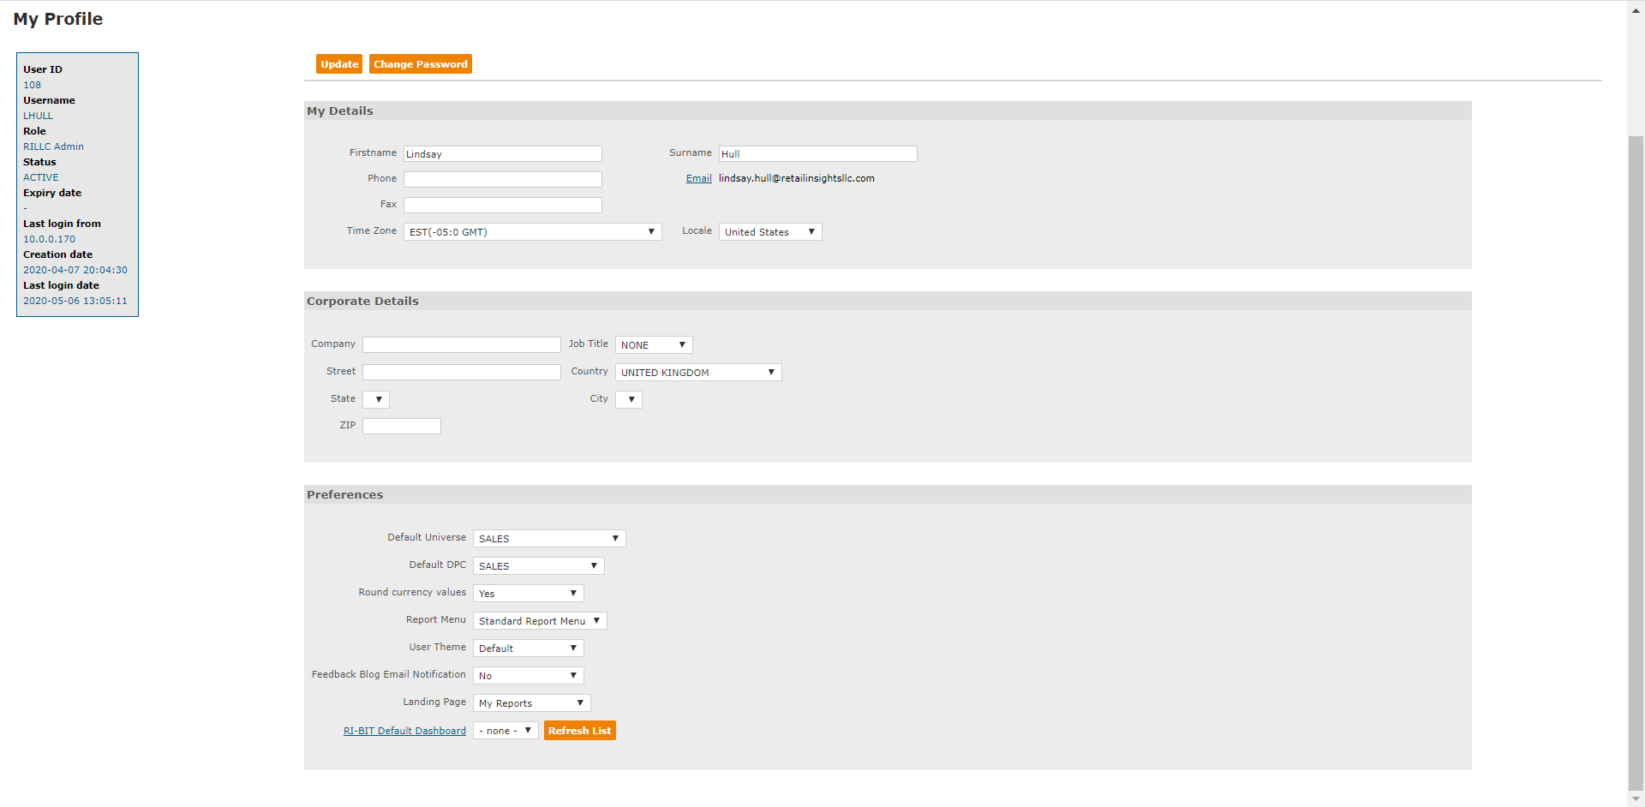This screenshot has width=1645, height=807.
Task: Open the Country UNITED KINGDOM dropdown
Action: click(x=698, y=373)
